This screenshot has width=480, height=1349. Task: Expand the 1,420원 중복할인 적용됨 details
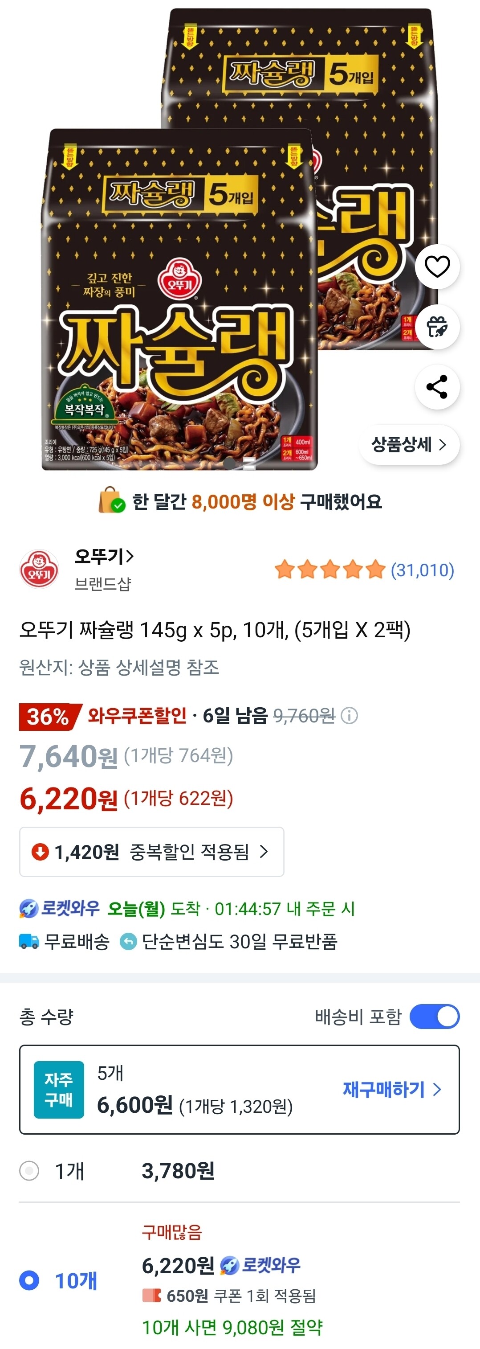click(152, 852)
